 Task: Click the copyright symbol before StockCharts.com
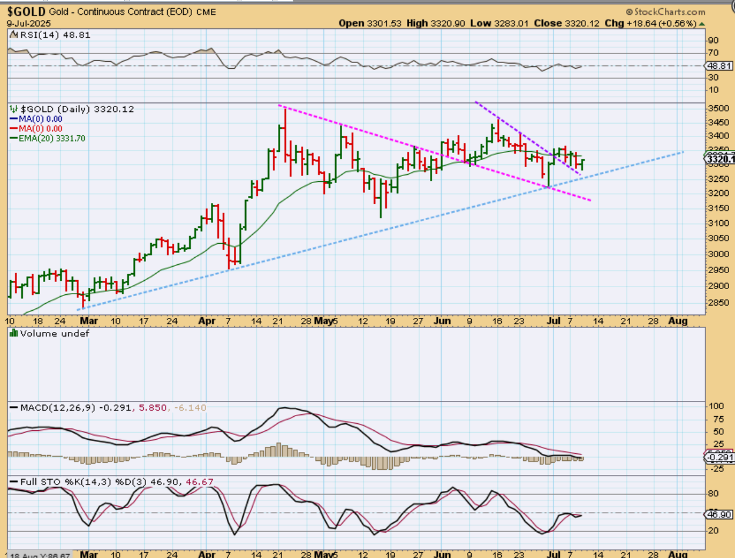point(630,12)
